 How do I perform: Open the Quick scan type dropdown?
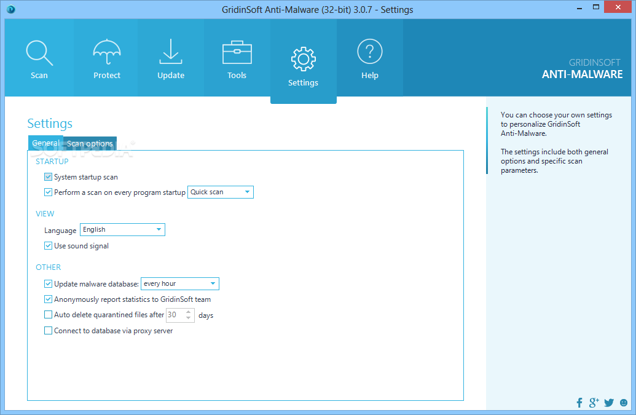click(x=221, y=192)
